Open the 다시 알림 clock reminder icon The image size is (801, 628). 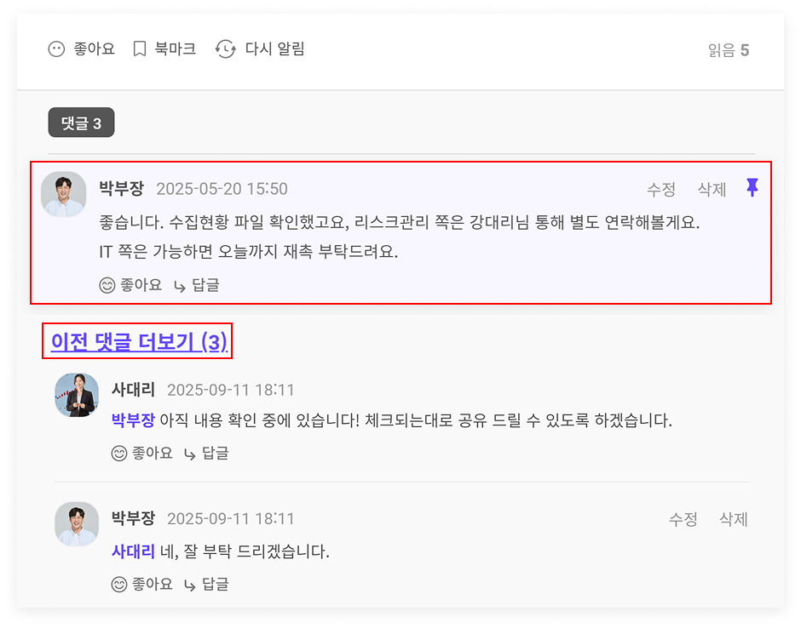tap(225, 49)
